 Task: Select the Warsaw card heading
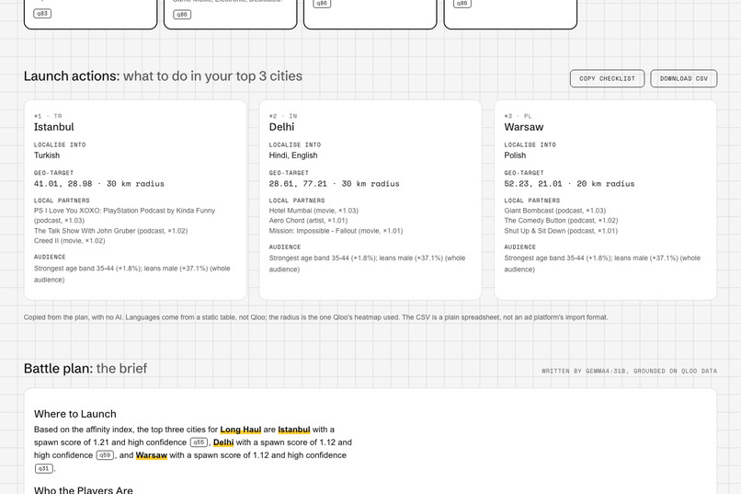[524, 127]
